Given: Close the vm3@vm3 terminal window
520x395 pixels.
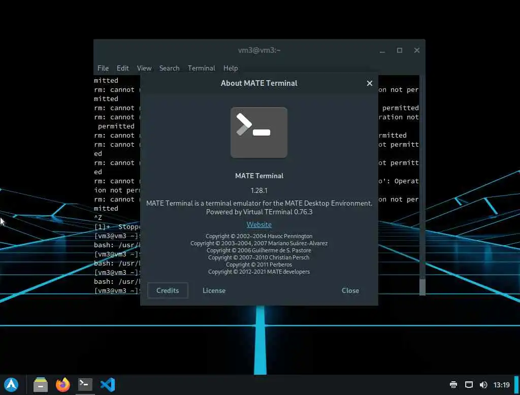Looking at the screenshot, I should (417, 50).
